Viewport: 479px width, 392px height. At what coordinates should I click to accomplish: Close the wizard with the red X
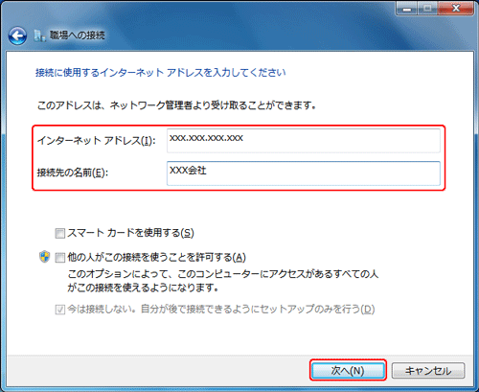[x=456, y=9]
